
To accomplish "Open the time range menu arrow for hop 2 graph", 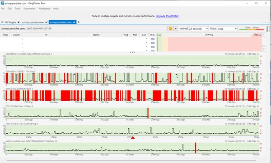I will point(258,71).
